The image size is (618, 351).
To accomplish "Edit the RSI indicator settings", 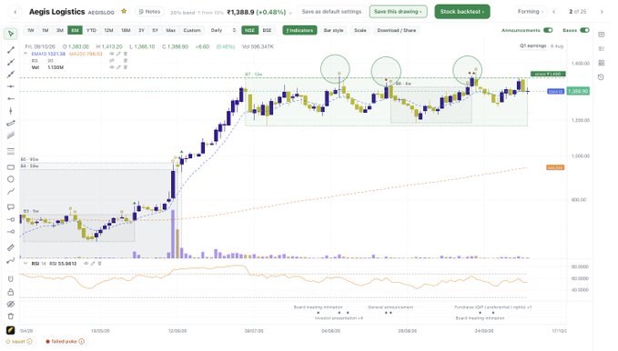I will 93,263.
